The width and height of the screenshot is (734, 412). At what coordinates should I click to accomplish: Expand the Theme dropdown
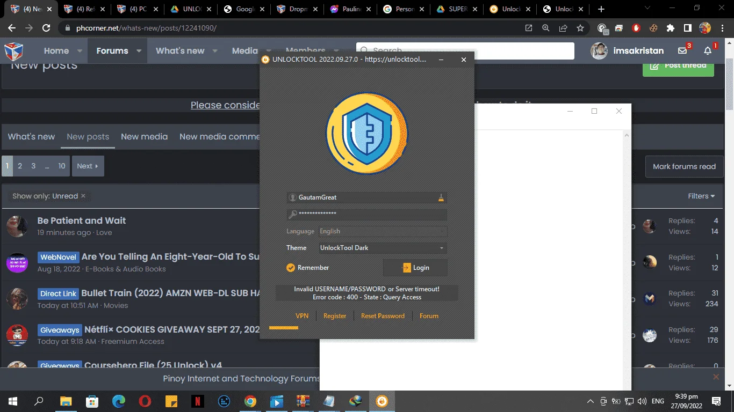(442, 248)
